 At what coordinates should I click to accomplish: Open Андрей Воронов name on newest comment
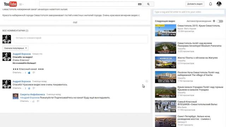click(22, 54)
